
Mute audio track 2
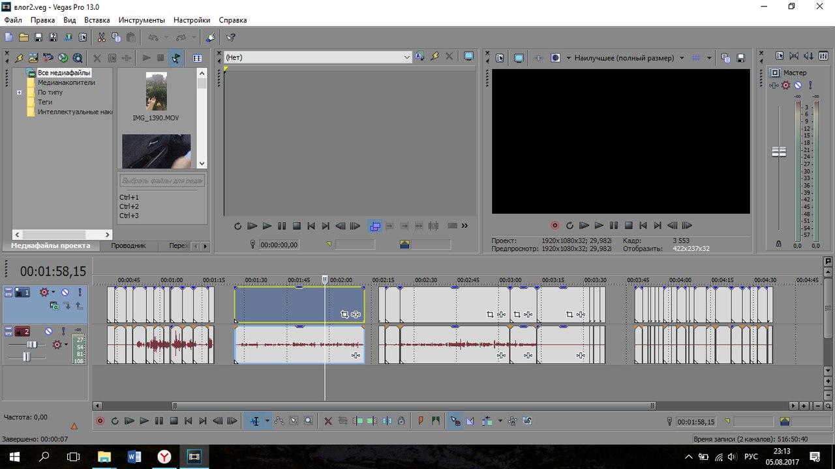(x=48, y=331)
